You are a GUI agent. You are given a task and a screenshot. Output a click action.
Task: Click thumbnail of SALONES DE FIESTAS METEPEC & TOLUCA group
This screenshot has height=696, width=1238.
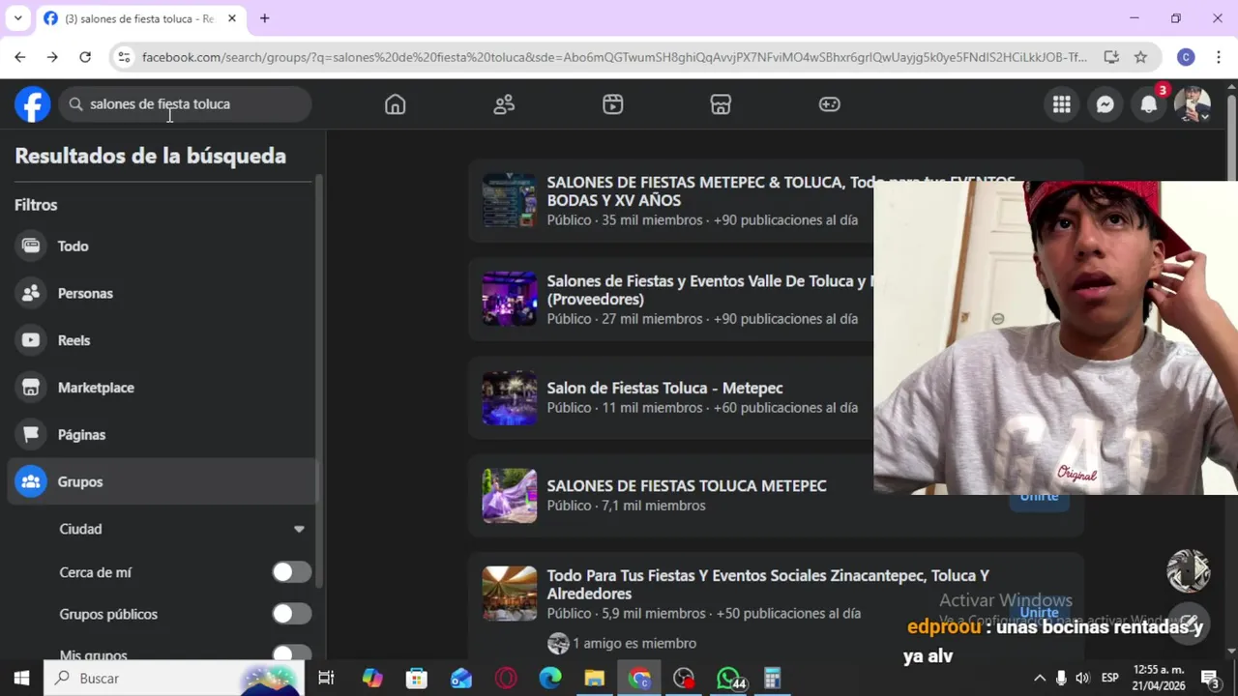pos(510,200)
